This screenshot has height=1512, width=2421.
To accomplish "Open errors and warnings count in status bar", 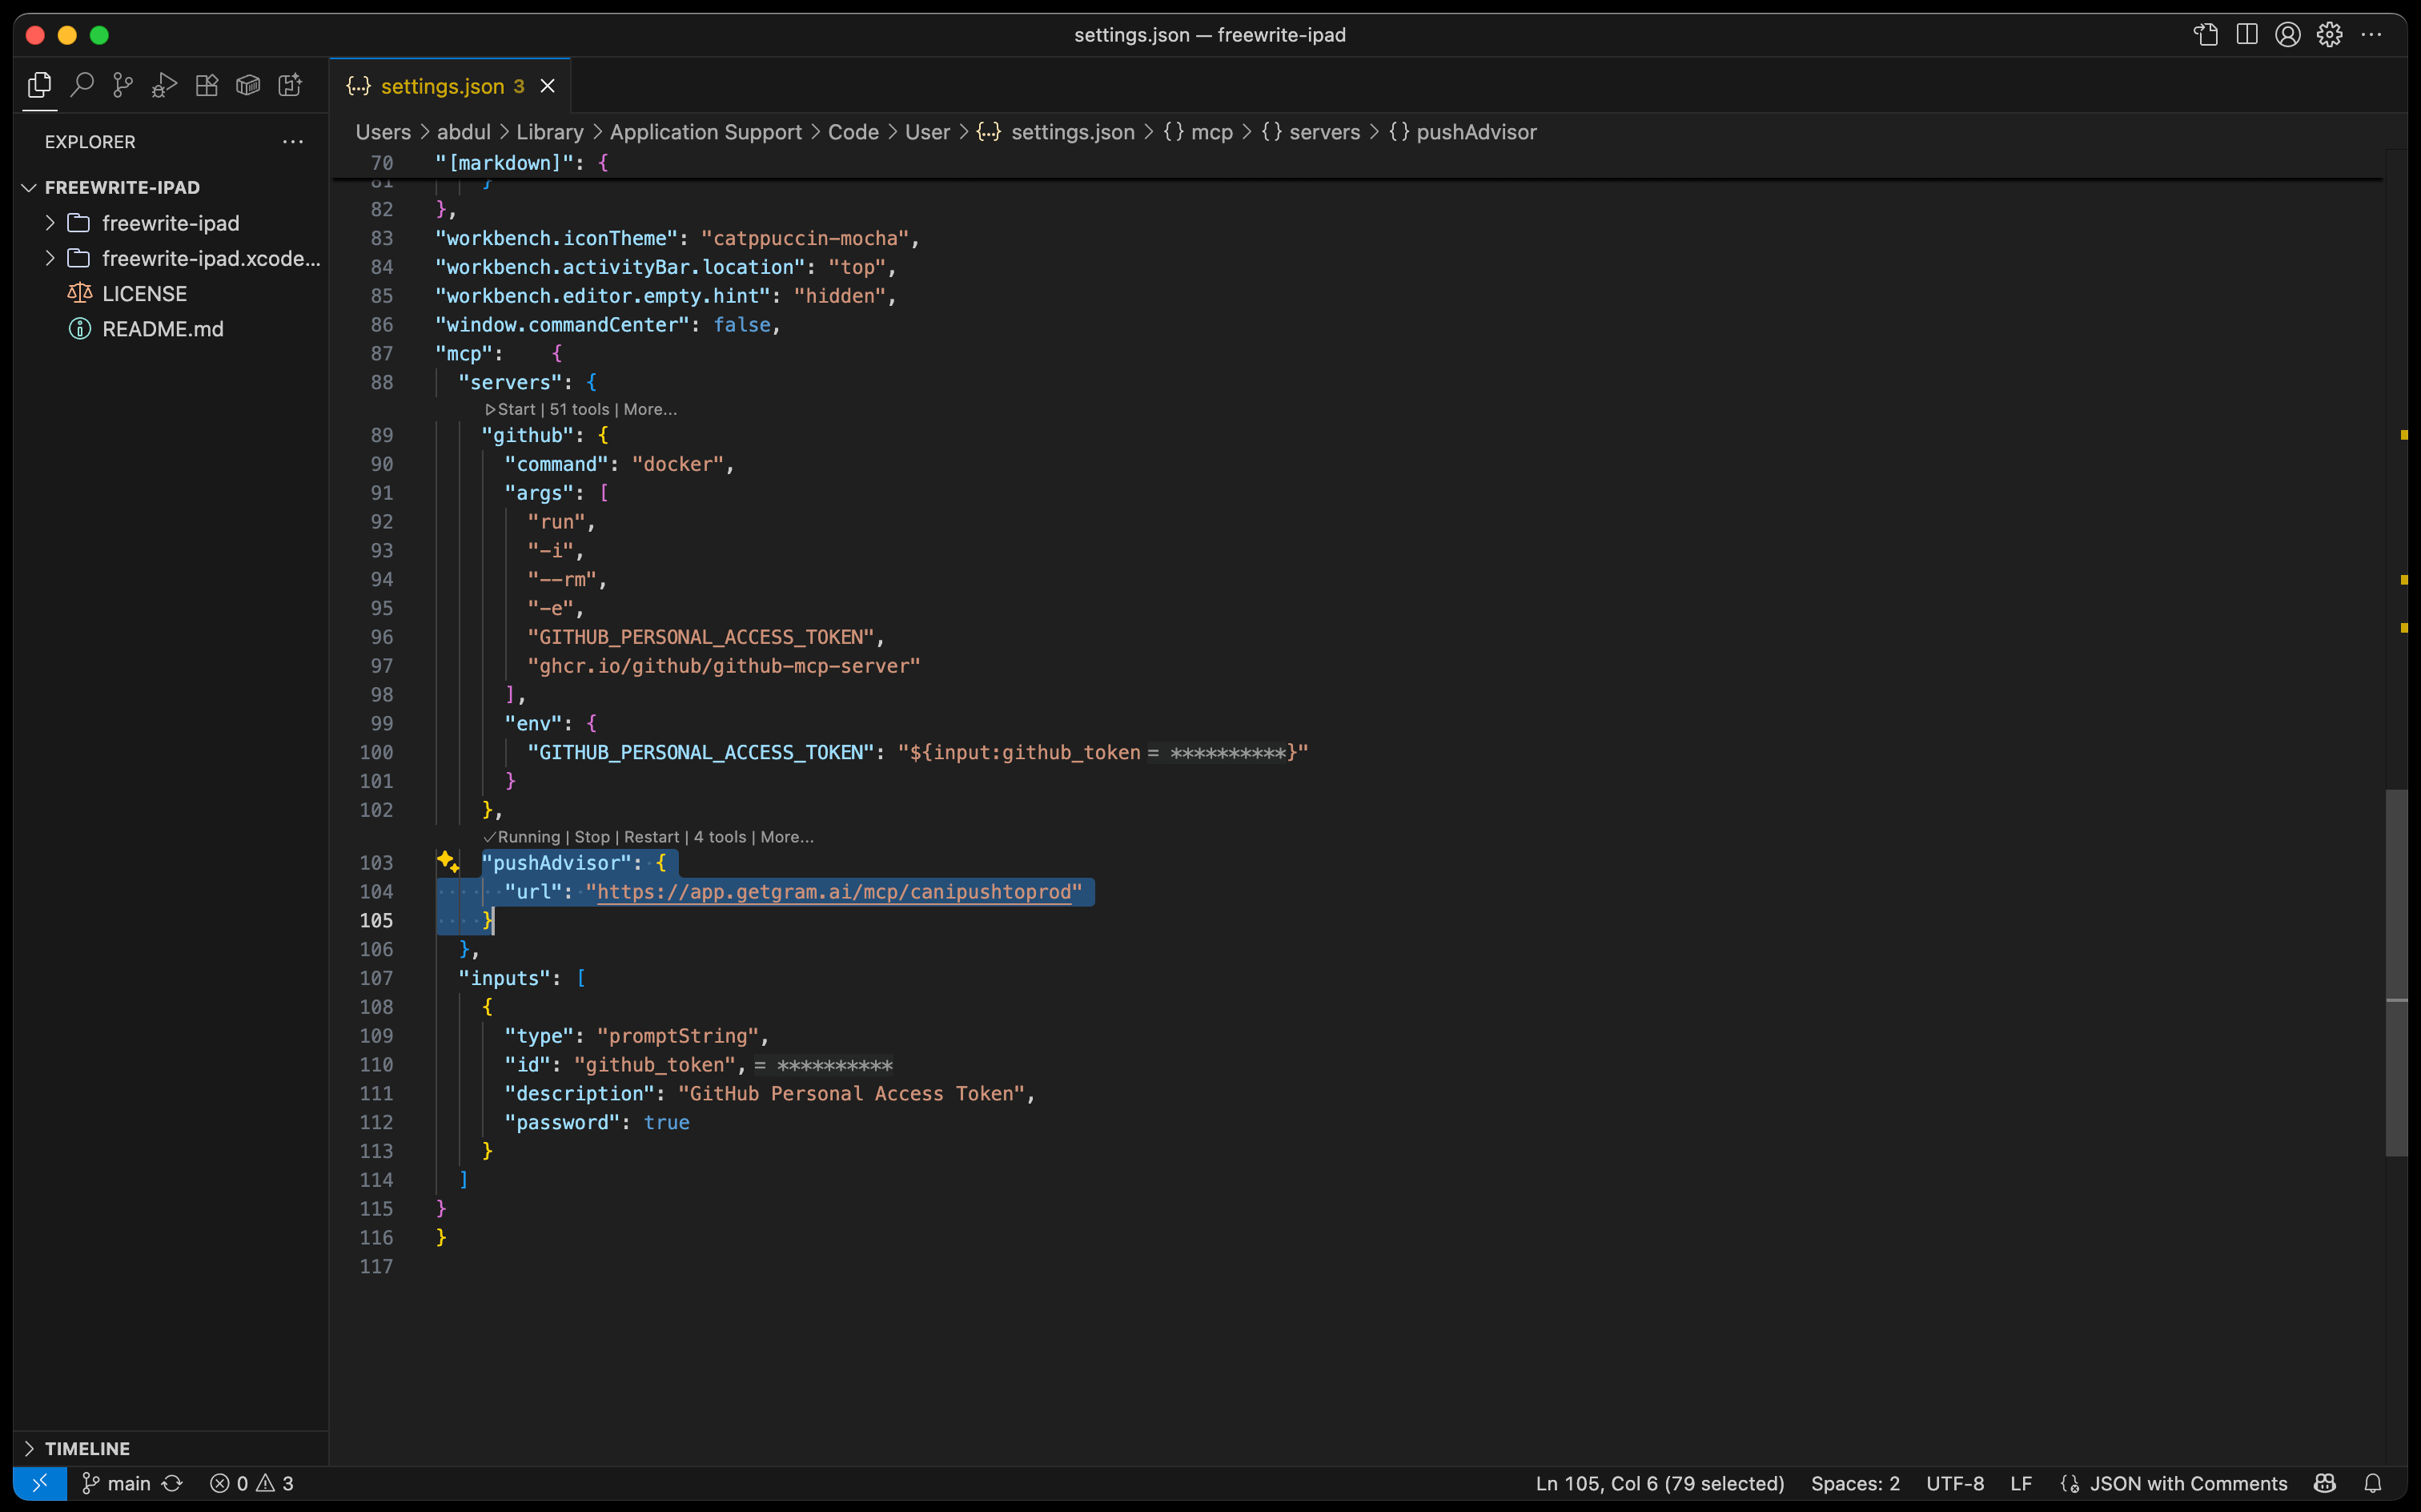I will point(252,1484).
